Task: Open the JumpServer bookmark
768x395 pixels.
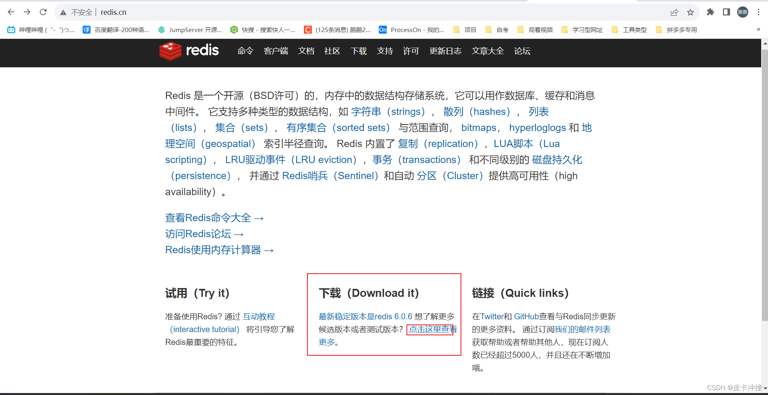Action: click(190, 30)
